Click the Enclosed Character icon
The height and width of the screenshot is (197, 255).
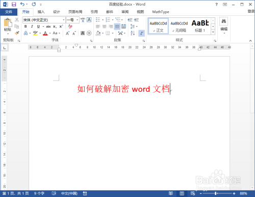(89, 33)
